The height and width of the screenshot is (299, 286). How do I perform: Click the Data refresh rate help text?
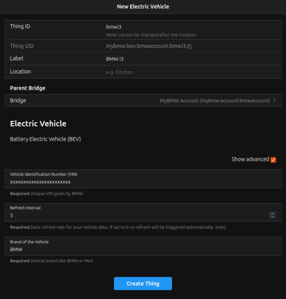[x=128, y=227]
